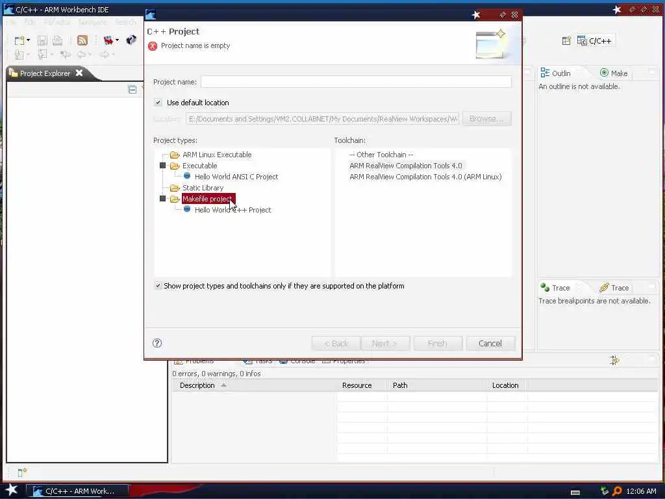Screen dimensions: 665x499
Task: Close the Project Explorer view tab
Action: coord(79,73)
